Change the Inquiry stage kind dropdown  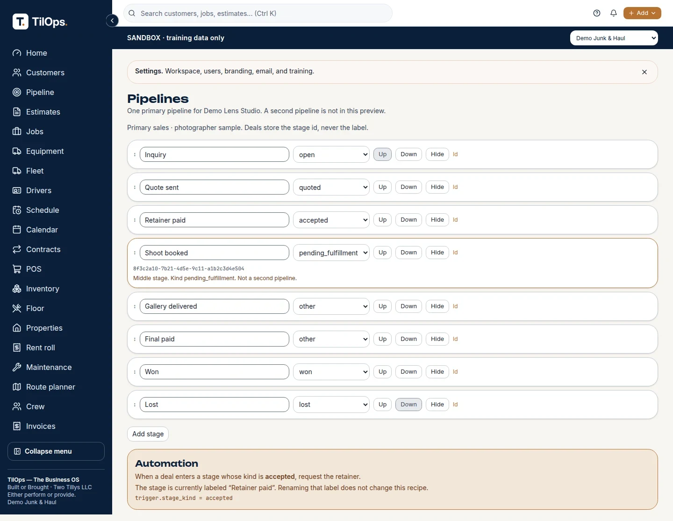pos(331,154)
